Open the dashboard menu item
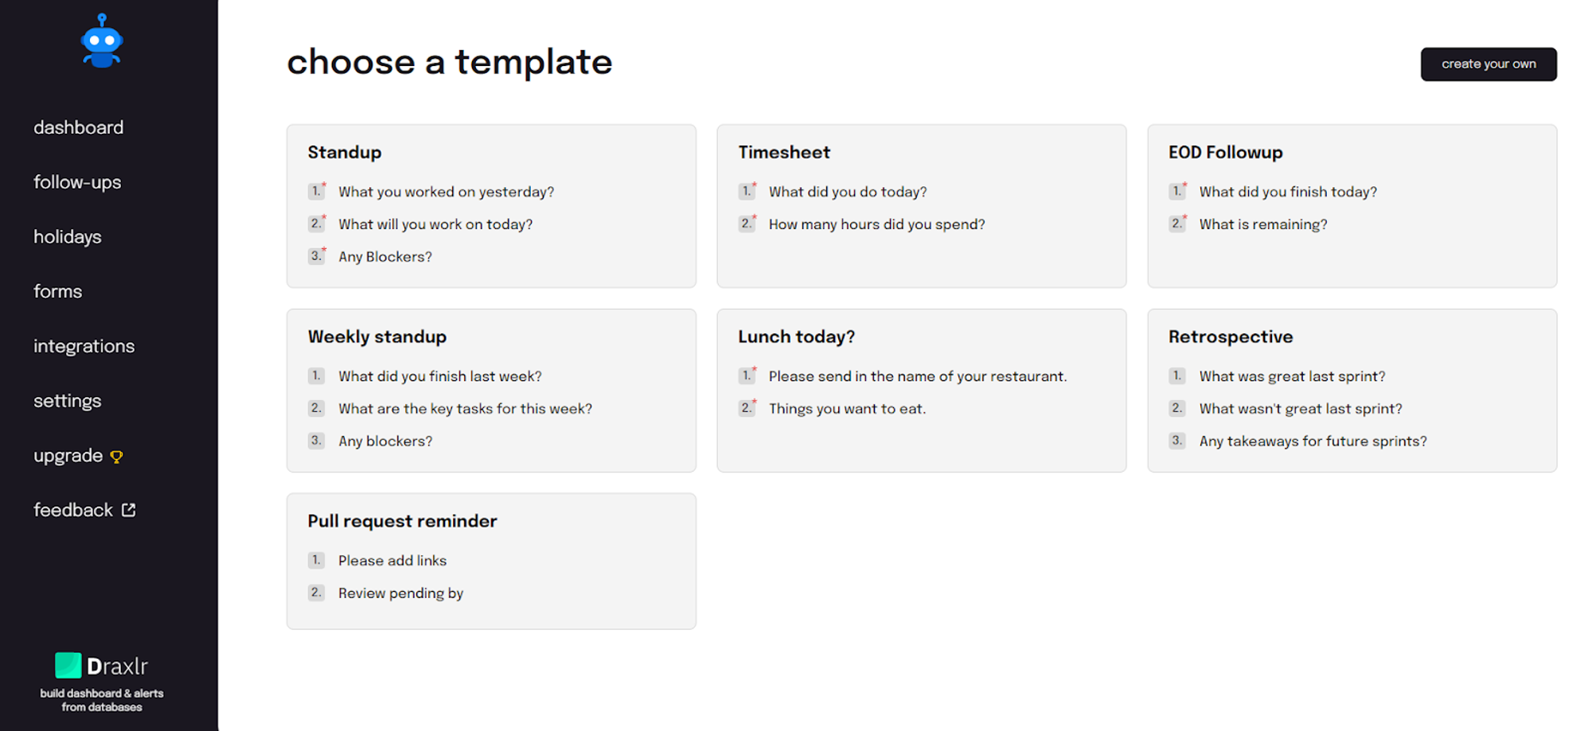 point(78,127)
